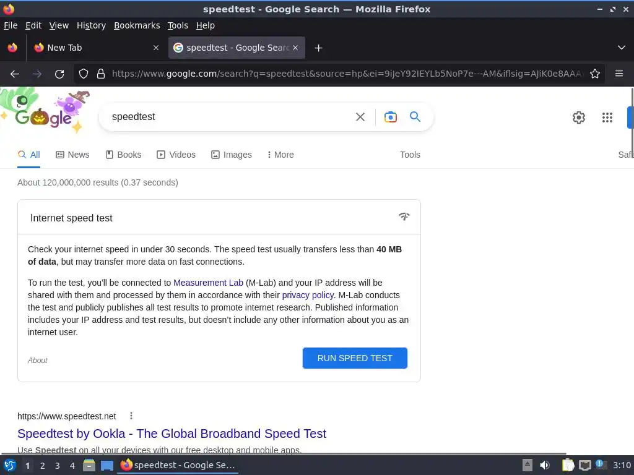Submit search with the magnifier icon
634x475 pixels.
point(415,117)
